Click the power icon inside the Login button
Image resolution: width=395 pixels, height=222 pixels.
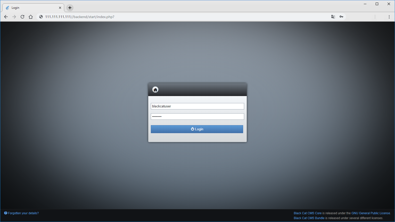pos(192,129)
